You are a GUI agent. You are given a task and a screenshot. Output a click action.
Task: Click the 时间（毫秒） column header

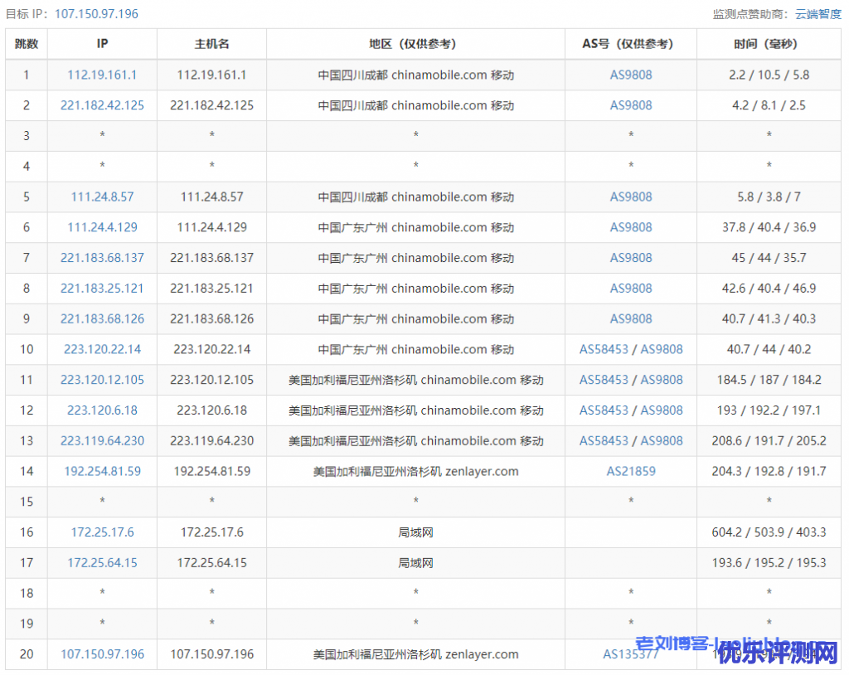(769, 44)
